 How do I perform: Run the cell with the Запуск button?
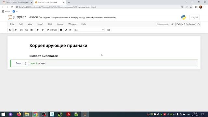coord(52,30)
